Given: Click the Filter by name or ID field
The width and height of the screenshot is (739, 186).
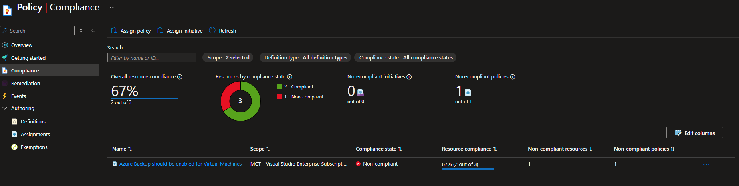Looking at the screenshot, I should pyautogui.click(x=152, y=57).
